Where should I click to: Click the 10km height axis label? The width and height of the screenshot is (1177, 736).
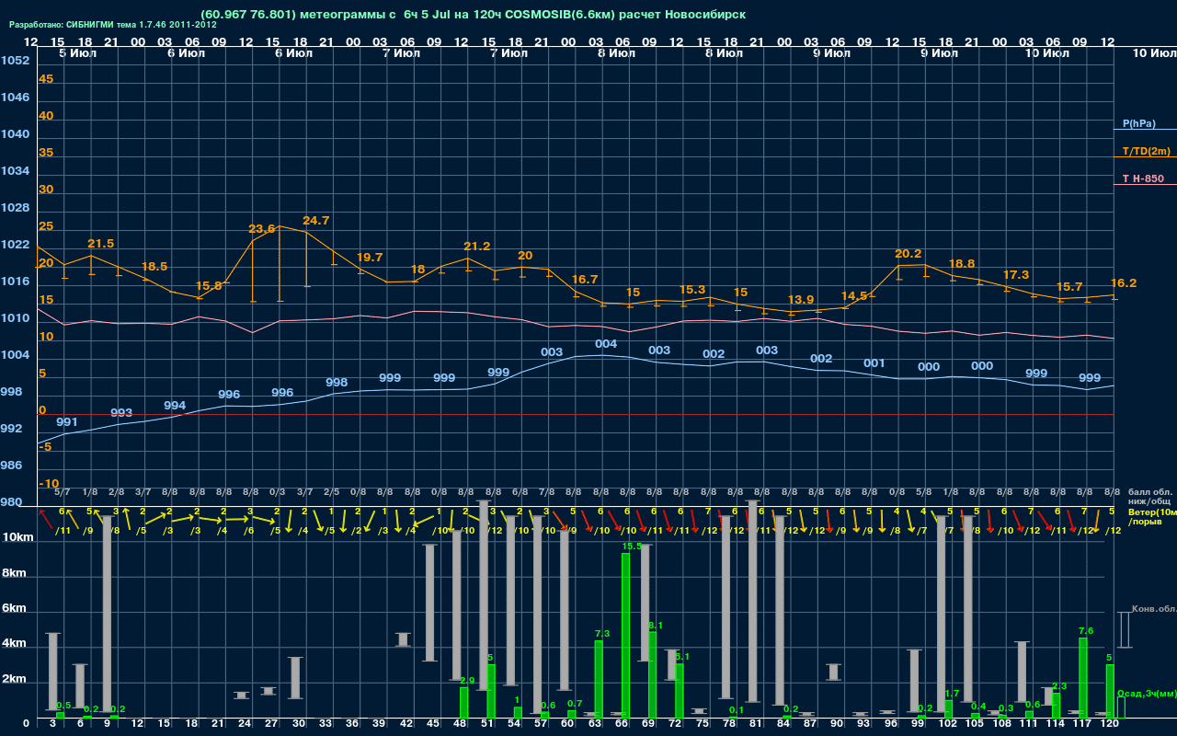pyautogui.click(x=17, y=537)
